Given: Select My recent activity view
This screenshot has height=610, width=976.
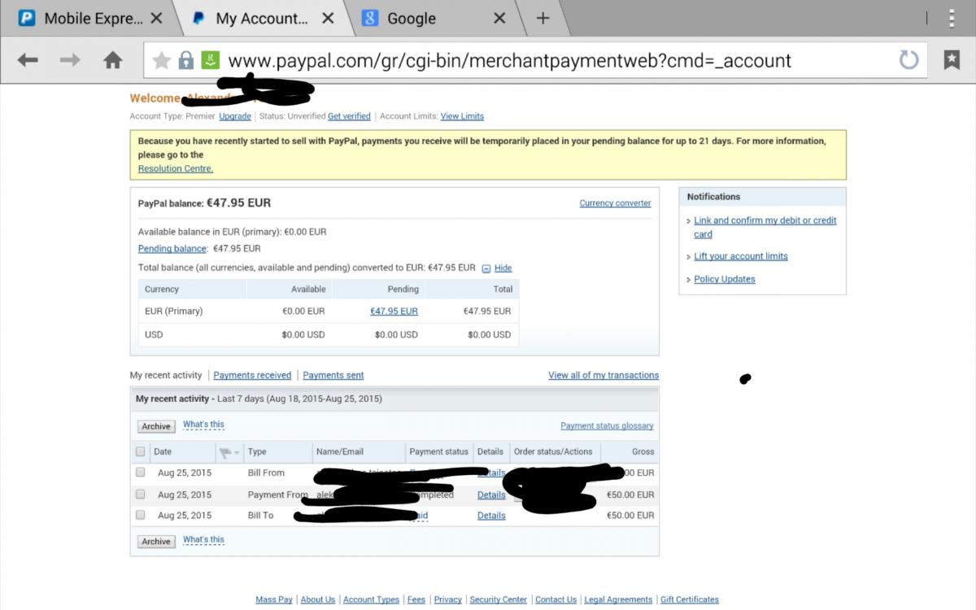Looking at the screenshot, I should [166, 376].
